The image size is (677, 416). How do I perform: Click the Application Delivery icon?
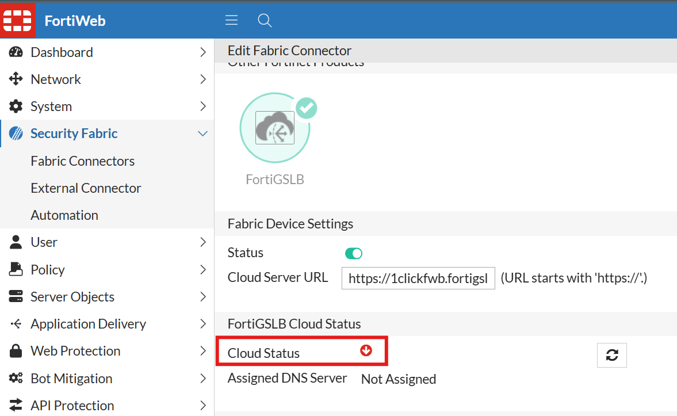pyautogui.click(x=16, y=323)
